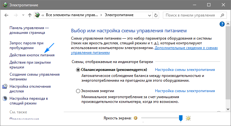Select Экономия энергии power plan

pyautogui.click(x=78, y=91)
